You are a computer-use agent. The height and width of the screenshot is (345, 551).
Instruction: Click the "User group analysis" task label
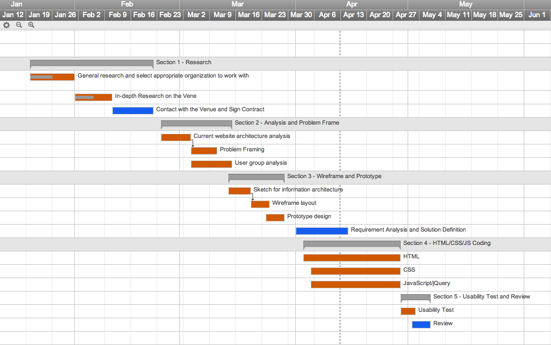pos(261,163)
